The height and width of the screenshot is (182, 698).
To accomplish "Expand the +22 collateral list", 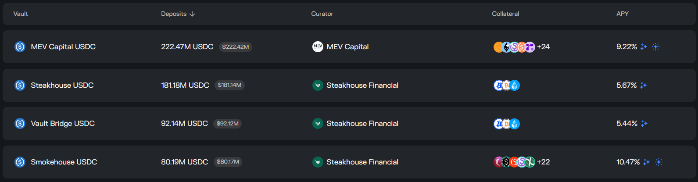I will (x=543, y=162).
